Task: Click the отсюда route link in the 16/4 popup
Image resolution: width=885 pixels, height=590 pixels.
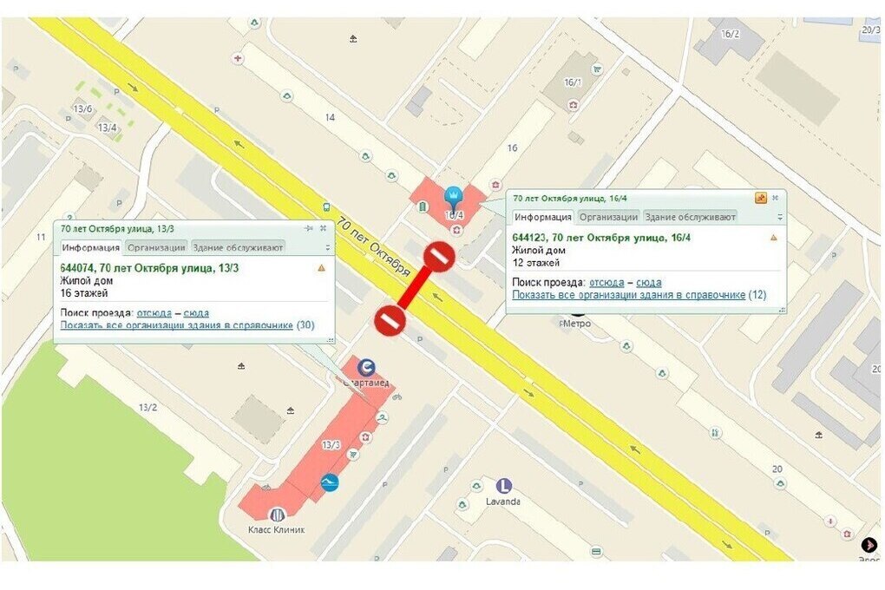Action: pyautogui.click(x=606, y=282)
